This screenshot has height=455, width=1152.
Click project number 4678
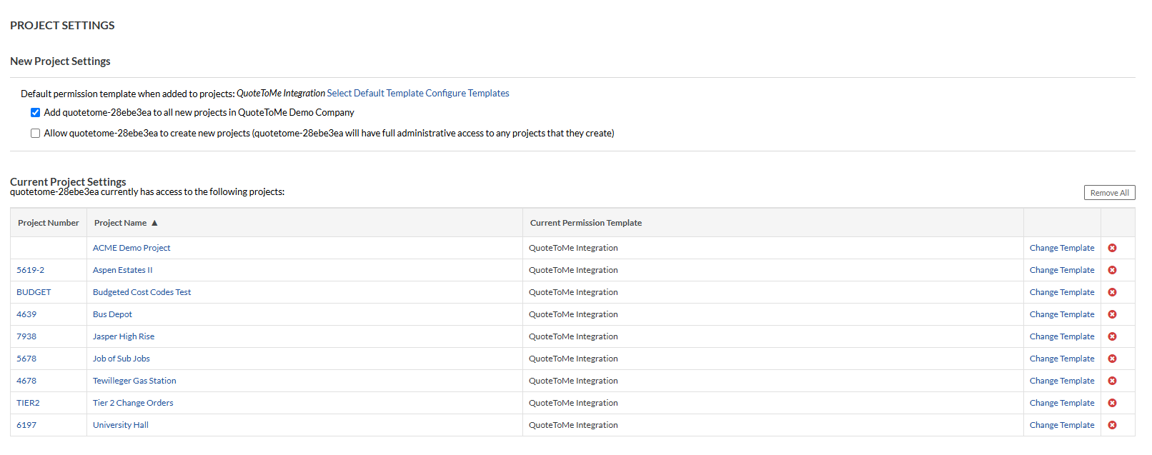point(26,381)
